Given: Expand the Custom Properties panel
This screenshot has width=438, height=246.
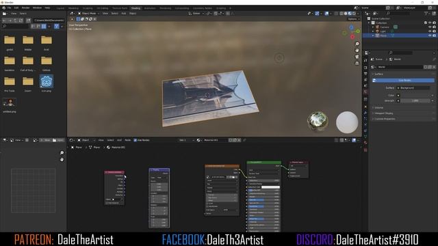Looking at the screenshot, I should [x=385, y=119].
